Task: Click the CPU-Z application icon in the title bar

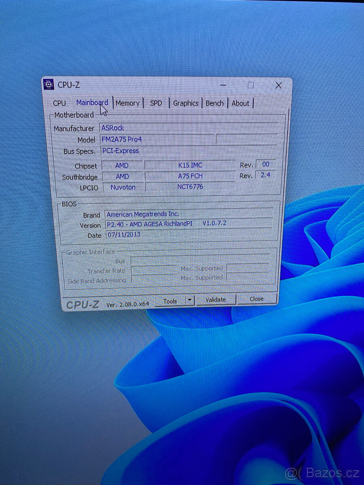Action: click(49, 84)
